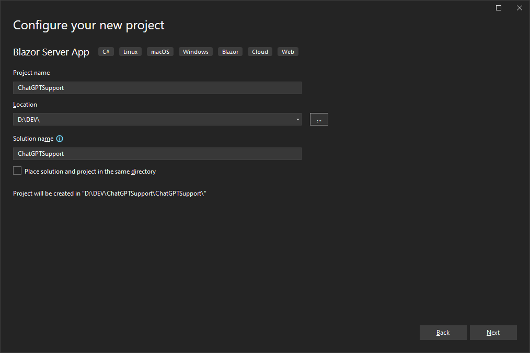530x353 pixels.
Task: Click the Web tag
Action: (288, 52)
